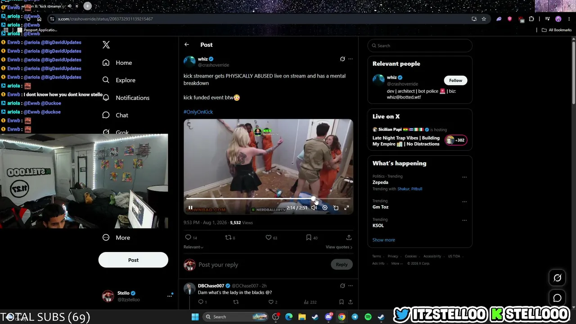Image resolution: width=576 pixels, height=324 pixels.
Task: Open the Live on X space by Sicilian Papi
Action: coord(420,137)
